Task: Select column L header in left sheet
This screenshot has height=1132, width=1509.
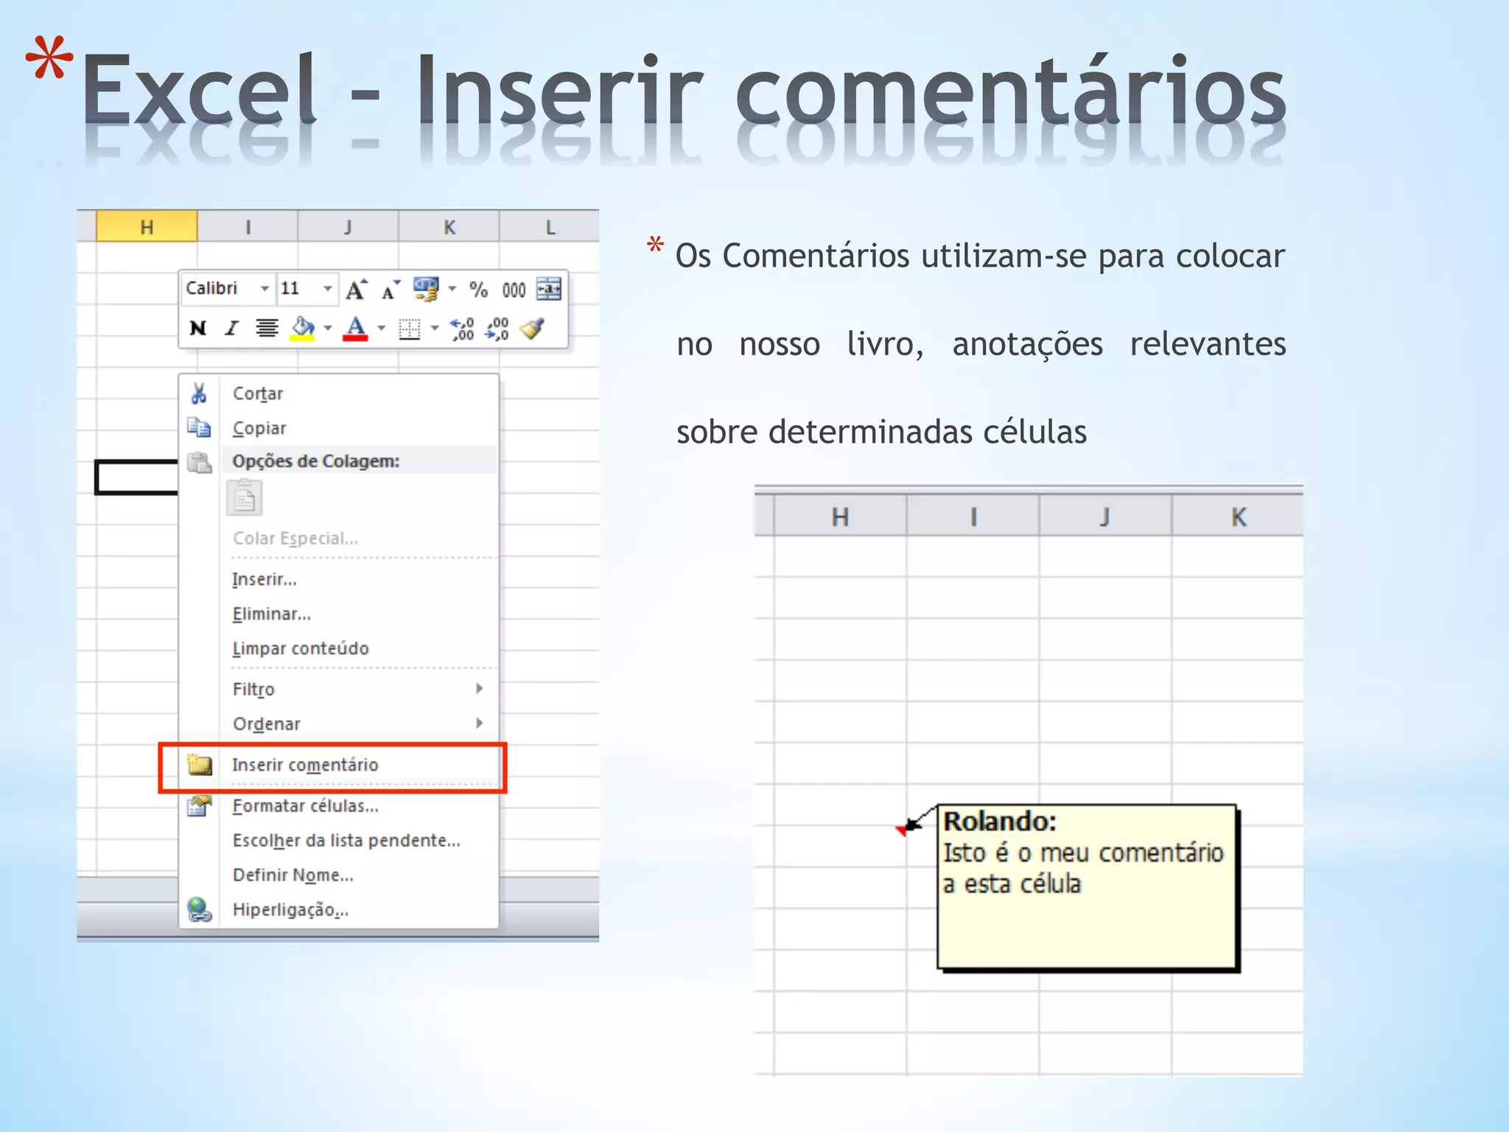Action: pyautogui.click(x=550, y=226)
